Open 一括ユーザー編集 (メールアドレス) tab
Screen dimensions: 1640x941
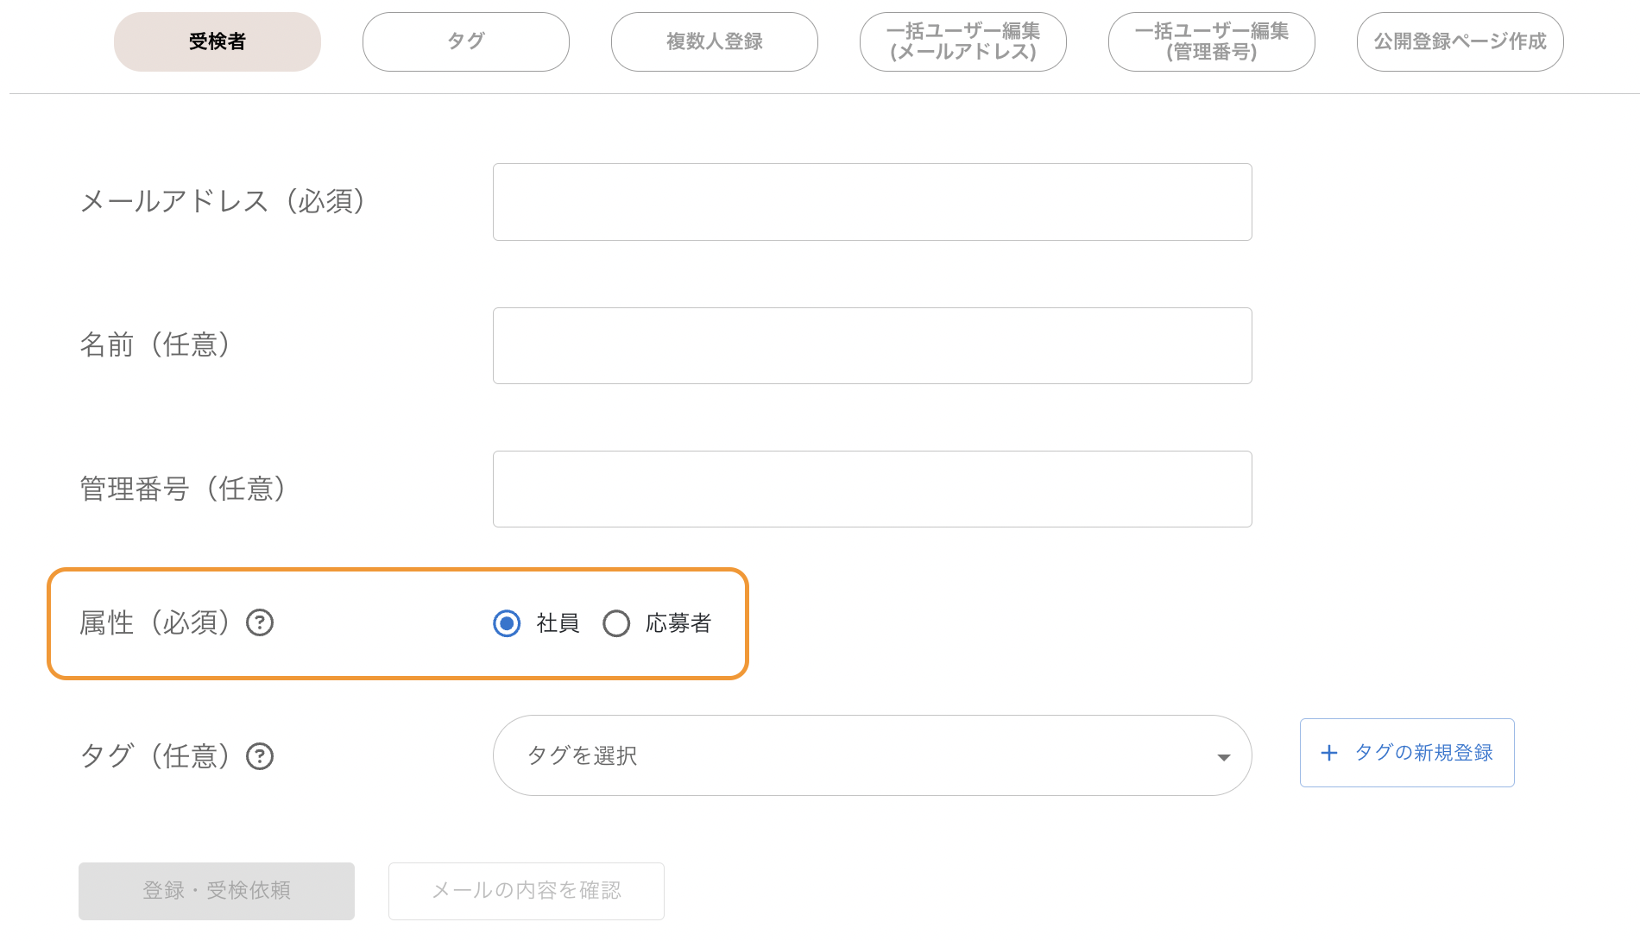(x=963, y=41)
